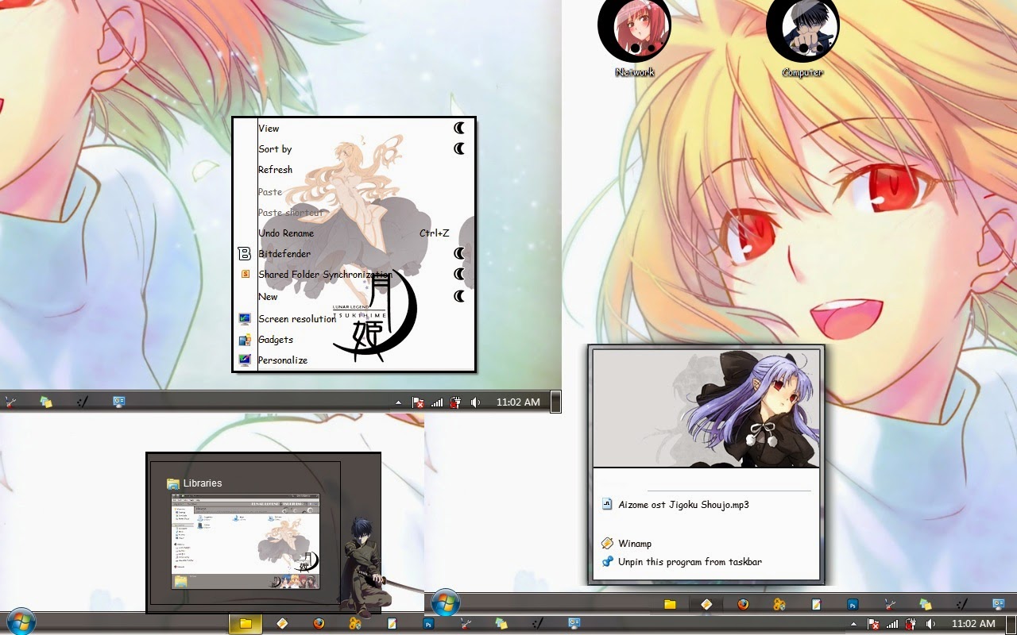Toggle speaker icon in taskbar below context menu
1017x635 pixels.
(474, 402)
